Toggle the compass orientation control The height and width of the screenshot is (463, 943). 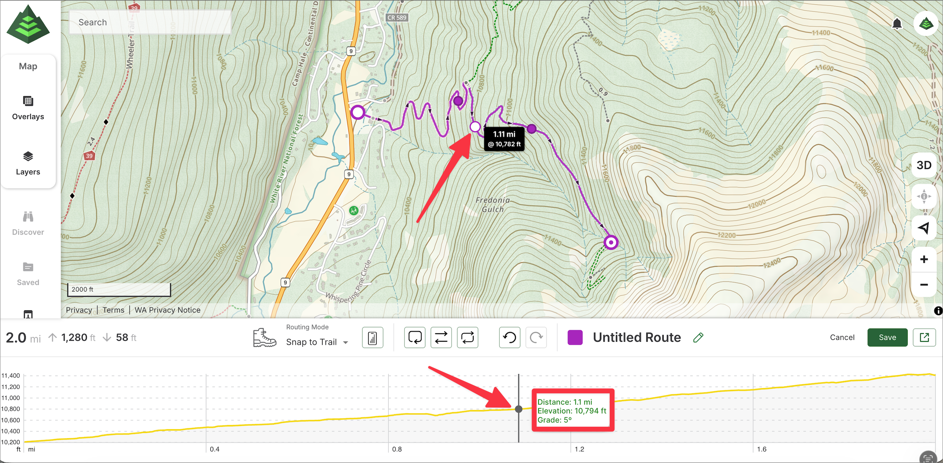[923, 196]
